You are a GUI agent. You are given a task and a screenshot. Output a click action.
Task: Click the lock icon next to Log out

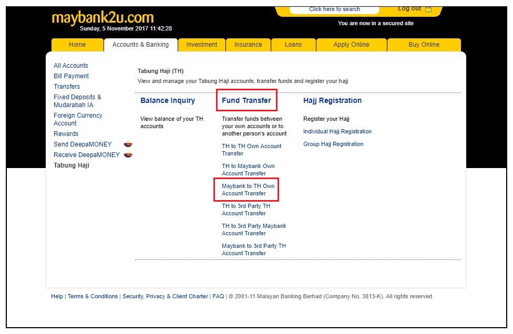[428, 9]
